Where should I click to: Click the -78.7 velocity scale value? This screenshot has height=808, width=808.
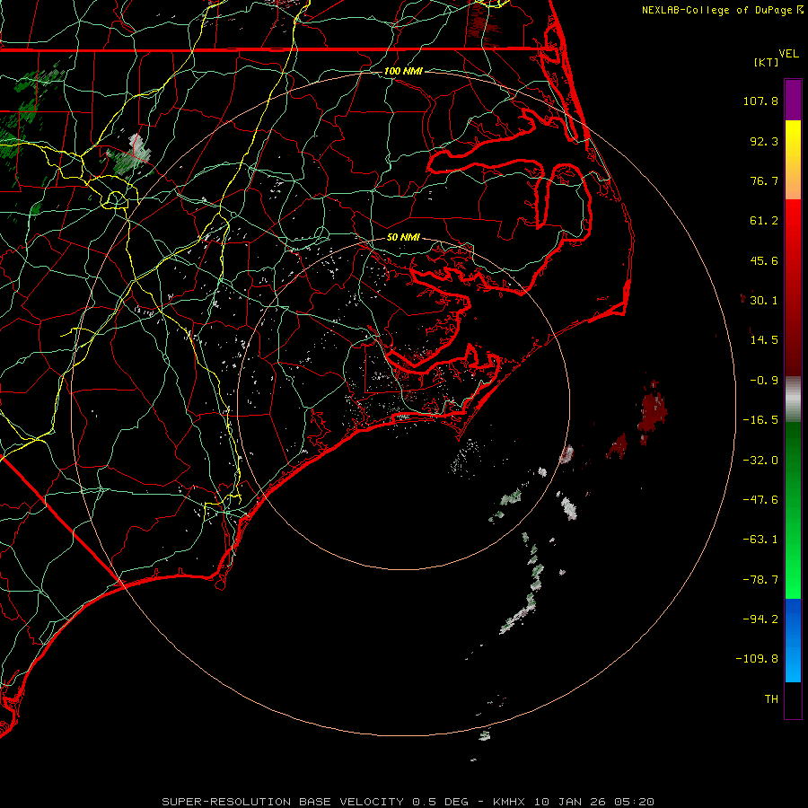pyautogui.click(x=760, y=580)
